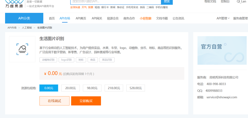Open the 二维码 hot search link
The height and width of the screenshot is (118, 248).
click(x=150, y=7)
